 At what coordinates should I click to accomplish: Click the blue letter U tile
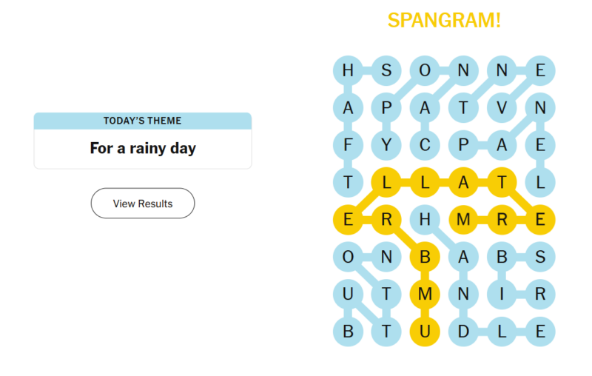[348, 295]
